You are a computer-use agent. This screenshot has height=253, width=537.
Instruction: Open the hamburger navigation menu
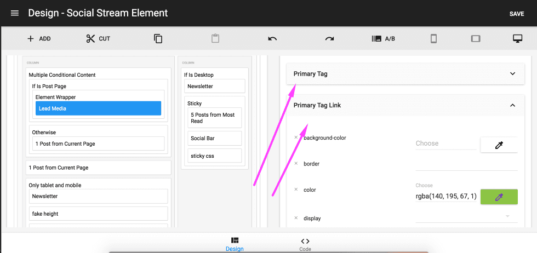[15, 13]
